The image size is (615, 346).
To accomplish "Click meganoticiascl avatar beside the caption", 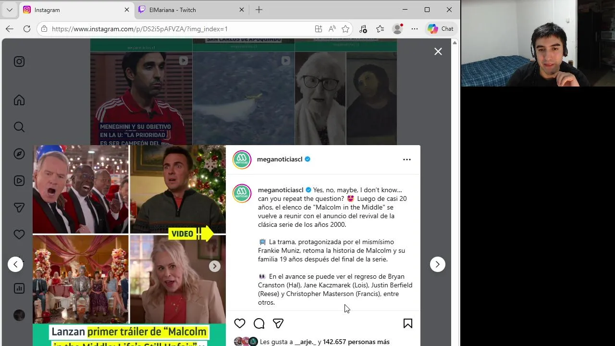I will tap(242, 193).
